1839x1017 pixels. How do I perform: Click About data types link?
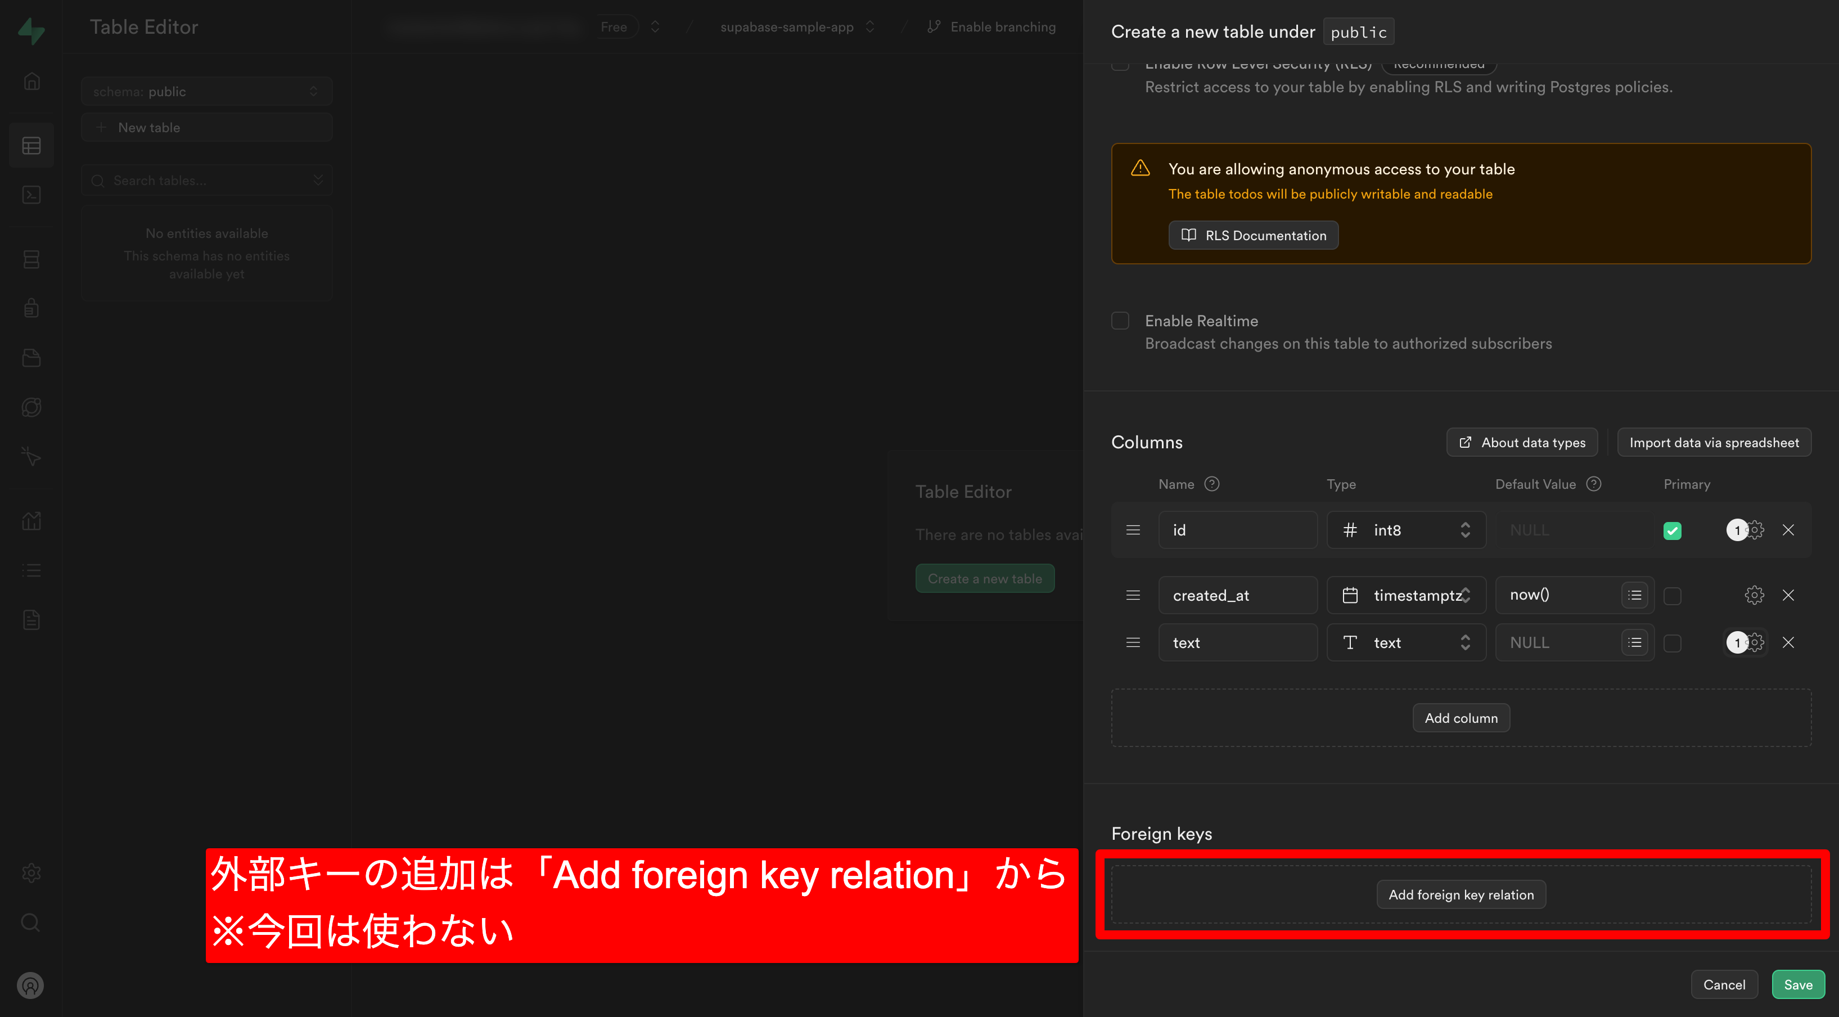[1521, 441]
